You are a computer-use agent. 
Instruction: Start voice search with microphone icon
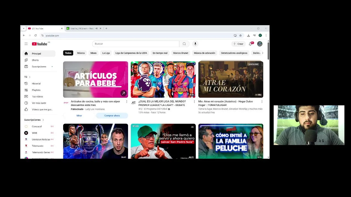point(195,44)
